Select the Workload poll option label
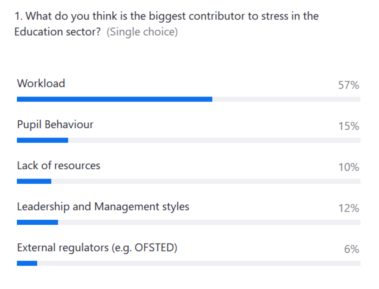The height and width of the screenshot is (289, 379). [41, 84]
